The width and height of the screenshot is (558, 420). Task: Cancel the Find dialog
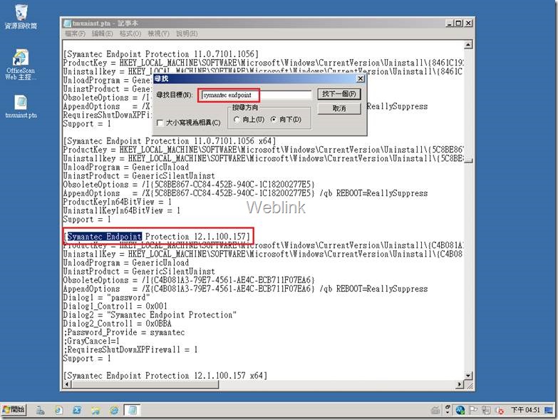click(x=339, y=108)
